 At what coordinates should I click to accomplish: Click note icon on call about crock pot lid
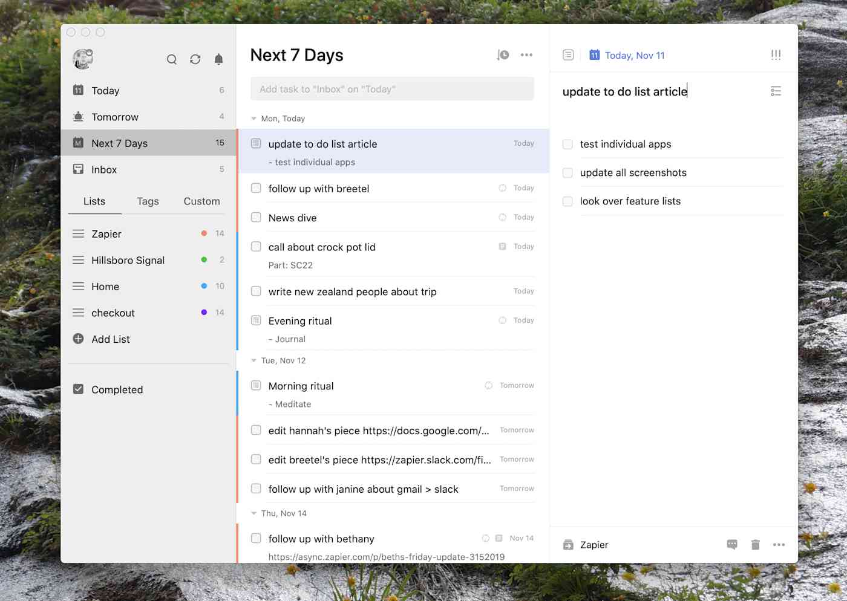[502, 246]
